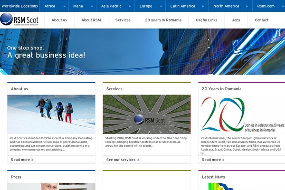Click the 'A great business idea!' headline
Image resolution: width=285 pixels, height=190 pixels.
46,55
